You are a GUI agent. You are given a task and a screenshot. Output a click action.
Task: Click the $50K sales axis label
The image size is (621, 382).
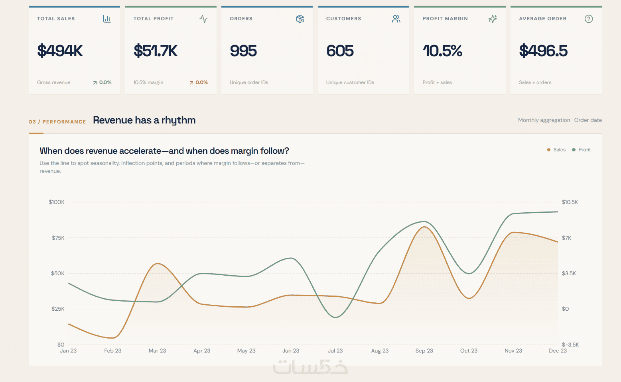point(57,273)
